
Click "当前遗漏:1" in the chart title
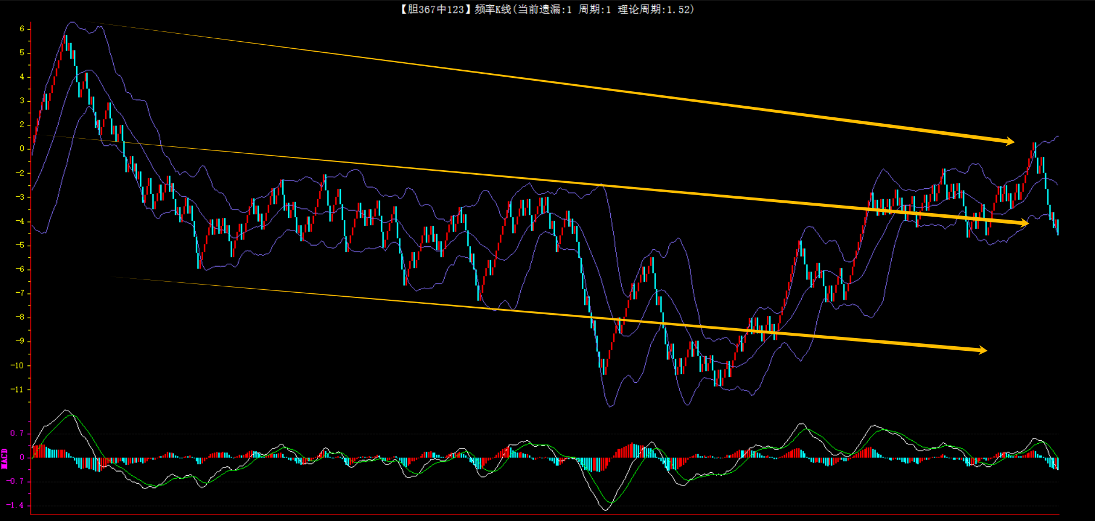545,9
